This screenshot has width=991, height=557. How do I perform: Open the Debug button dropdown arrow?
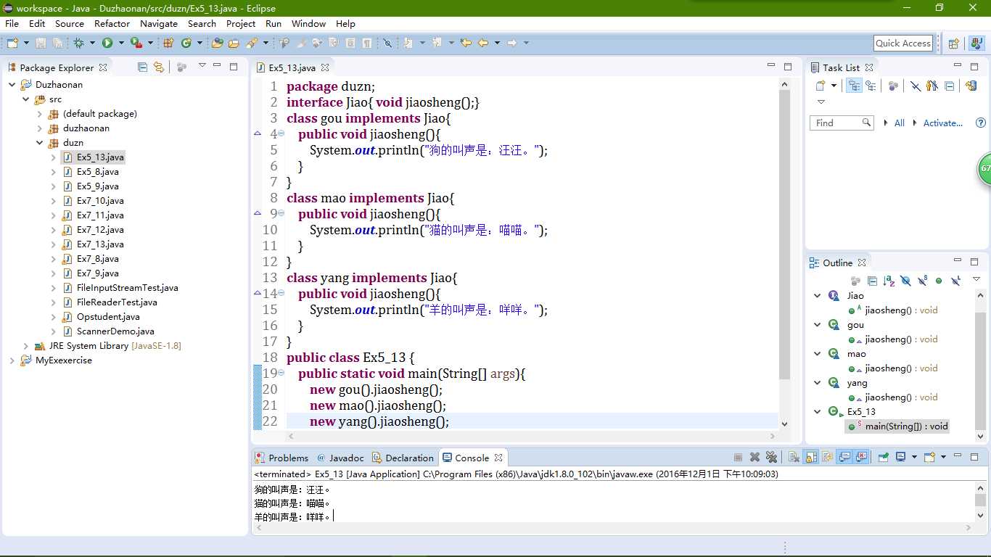[92, 44]
